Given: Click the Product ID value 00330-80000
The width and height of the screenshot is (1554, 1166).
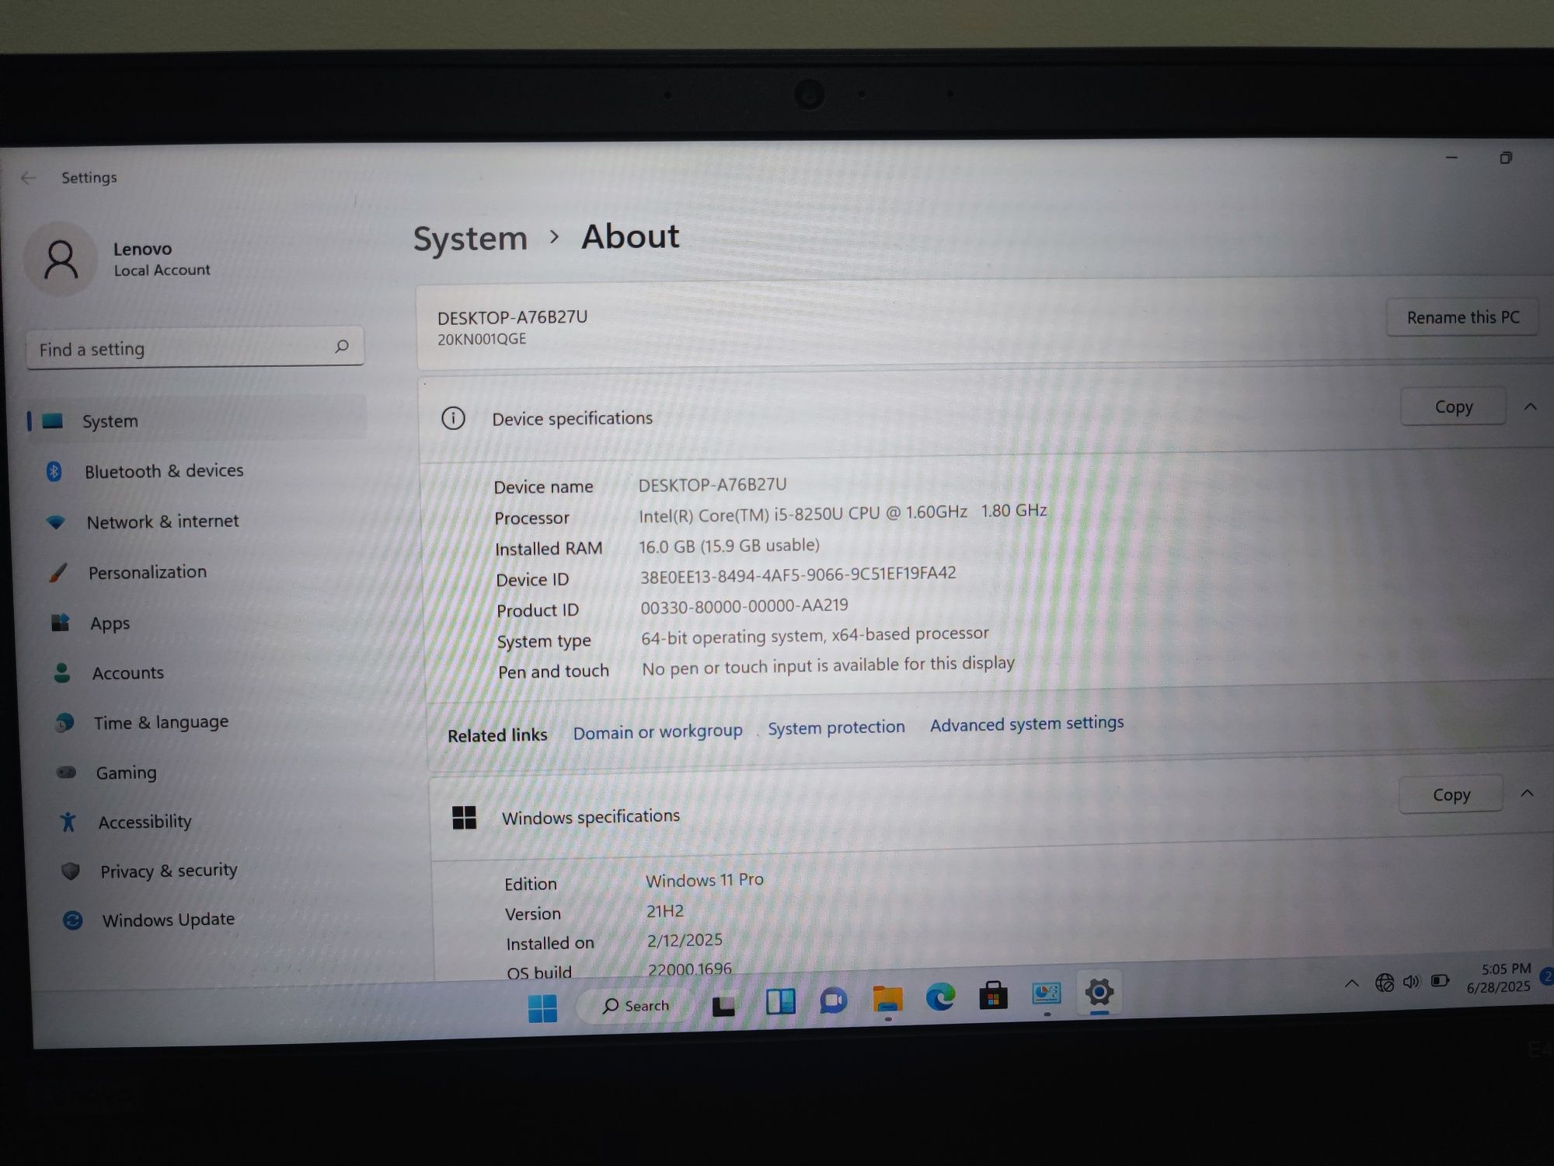Looking at the screenshot, I should pos(744,606).
